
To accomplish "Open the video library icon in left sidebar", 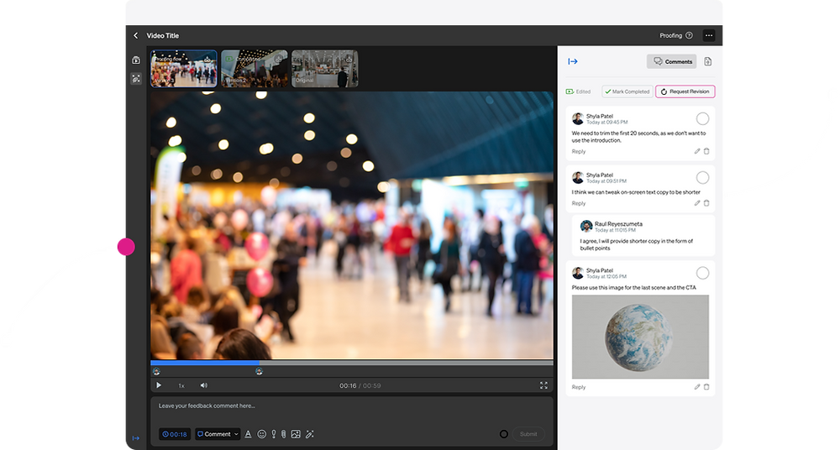I will (x=136, y=60).
